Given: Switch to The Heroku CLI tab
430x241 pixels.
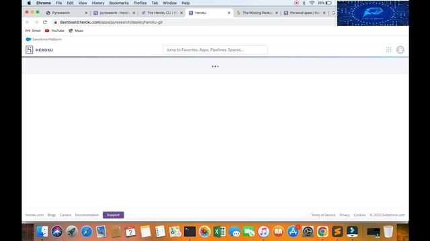Looking at the screenshot, I should click(162, 13).
